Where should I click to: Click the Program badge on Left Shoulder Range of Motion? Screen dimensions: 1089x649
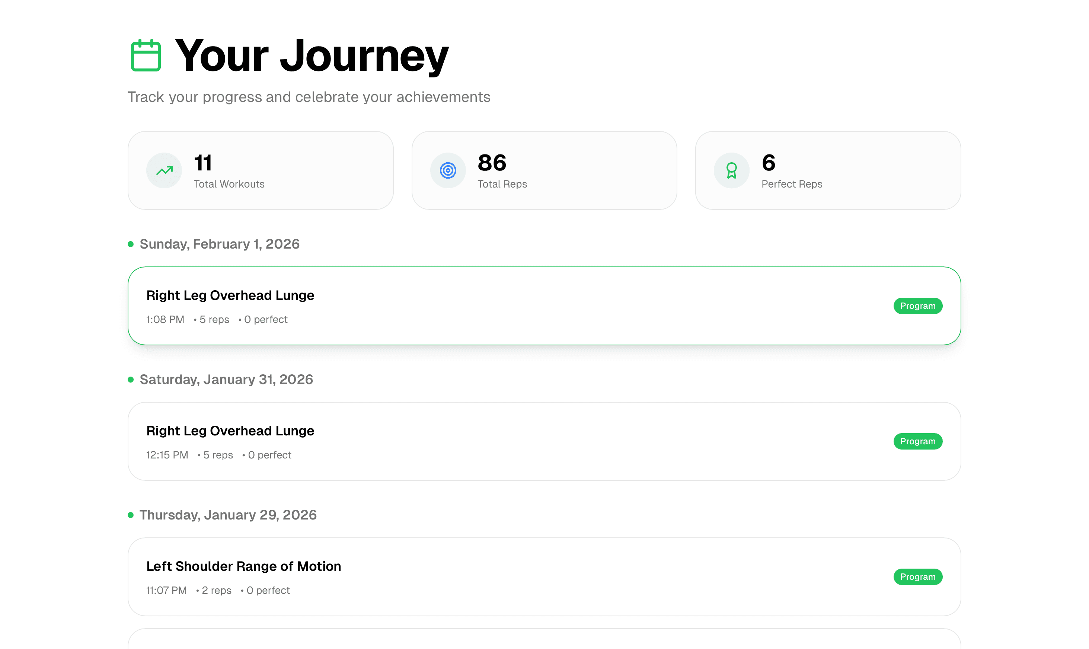[x=917, y=577]
